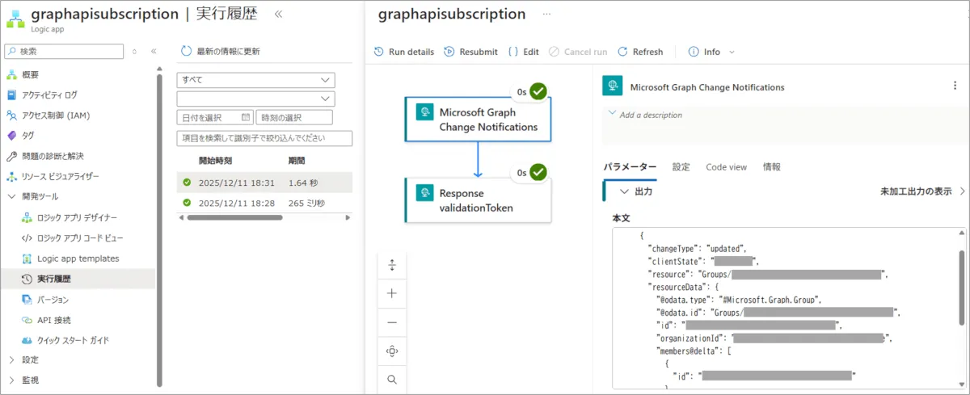This screenshot has height=395, width=970.
Task: Expand the 監視 sidebar group
Action: 11,380
